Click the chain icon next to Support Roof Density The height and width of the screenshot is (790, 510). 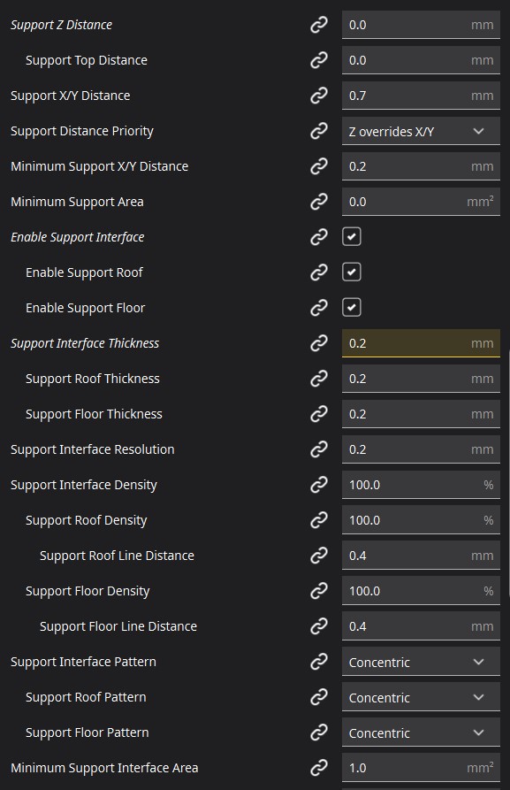(319, 520)
